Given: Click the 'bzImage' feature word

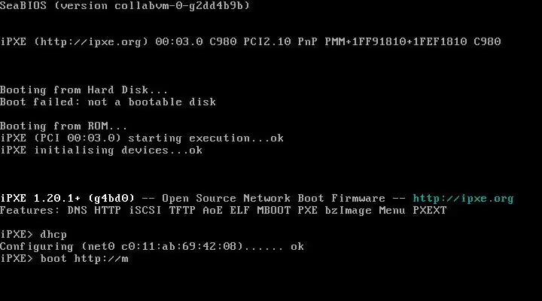Looking at the screenshot, I should (x=348, y=211).
